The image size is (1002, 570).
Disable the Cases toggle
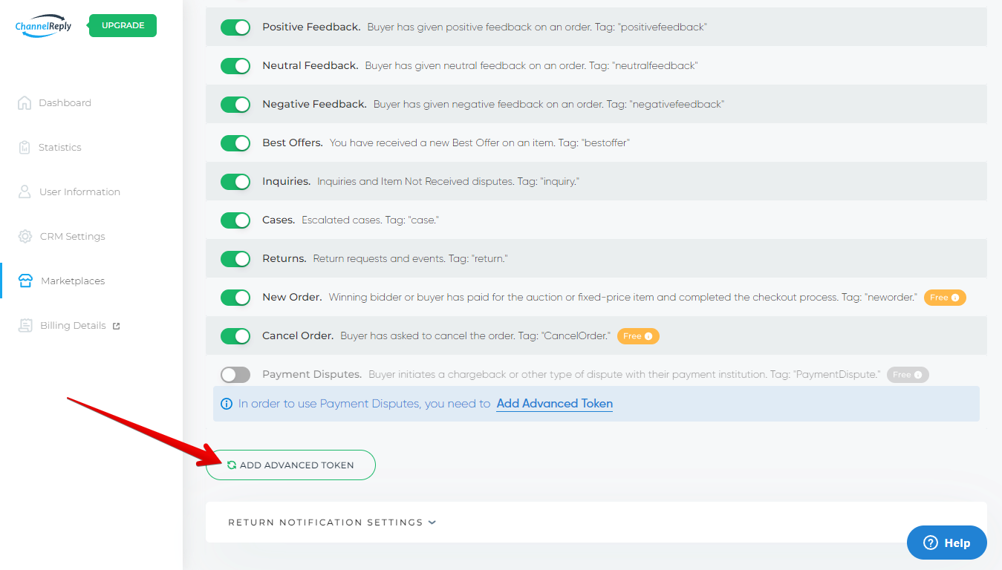tap(235, 220)
